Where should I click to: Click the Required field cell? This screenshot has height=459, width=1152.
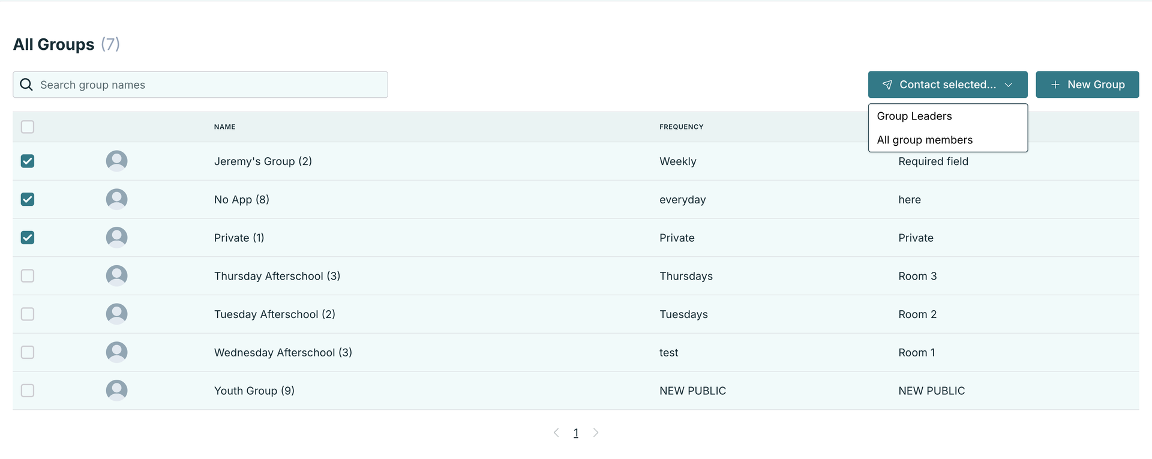[934, 161]
